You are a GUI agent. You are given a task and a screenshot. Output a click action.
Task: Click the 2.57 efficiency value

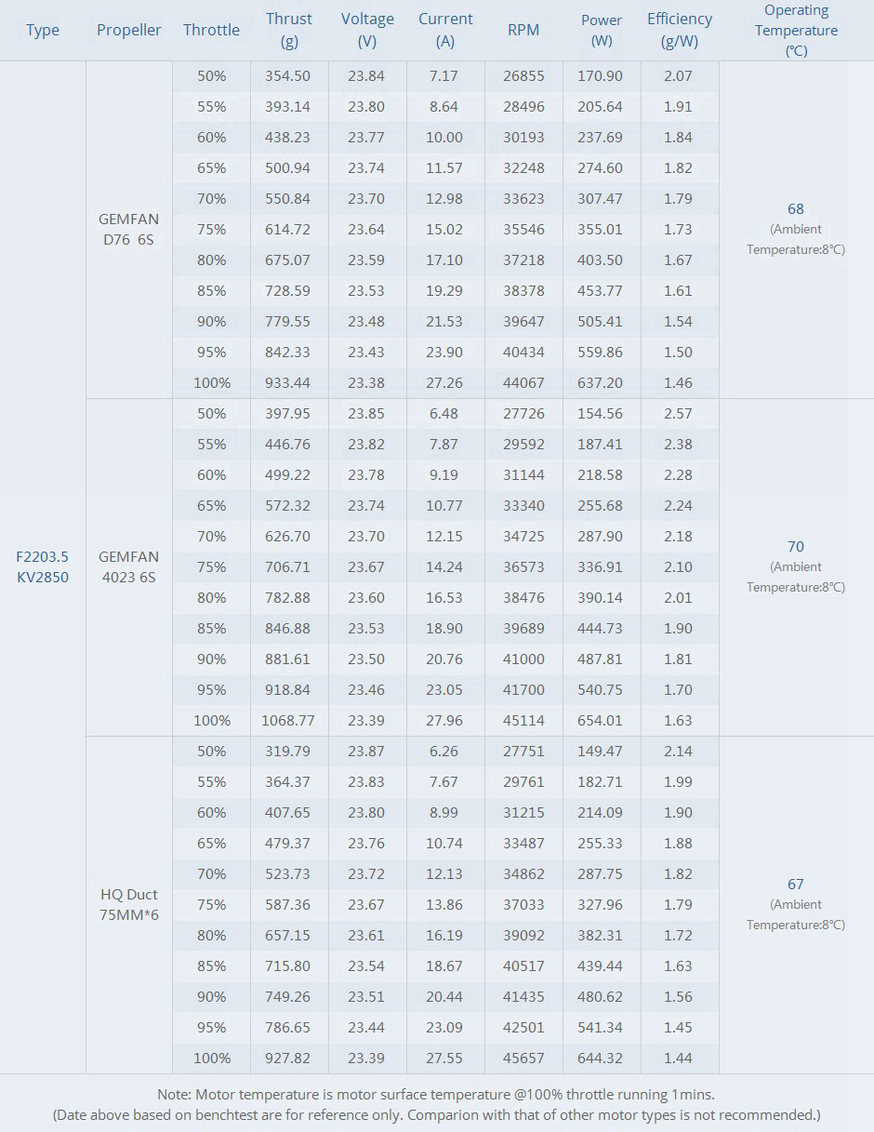tap(678, 413)
